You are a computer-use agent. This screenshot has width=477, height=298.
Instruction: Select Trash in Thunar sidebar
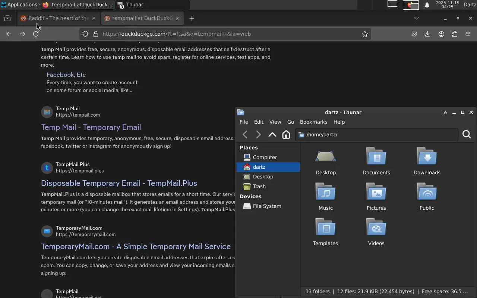(268, 186)
